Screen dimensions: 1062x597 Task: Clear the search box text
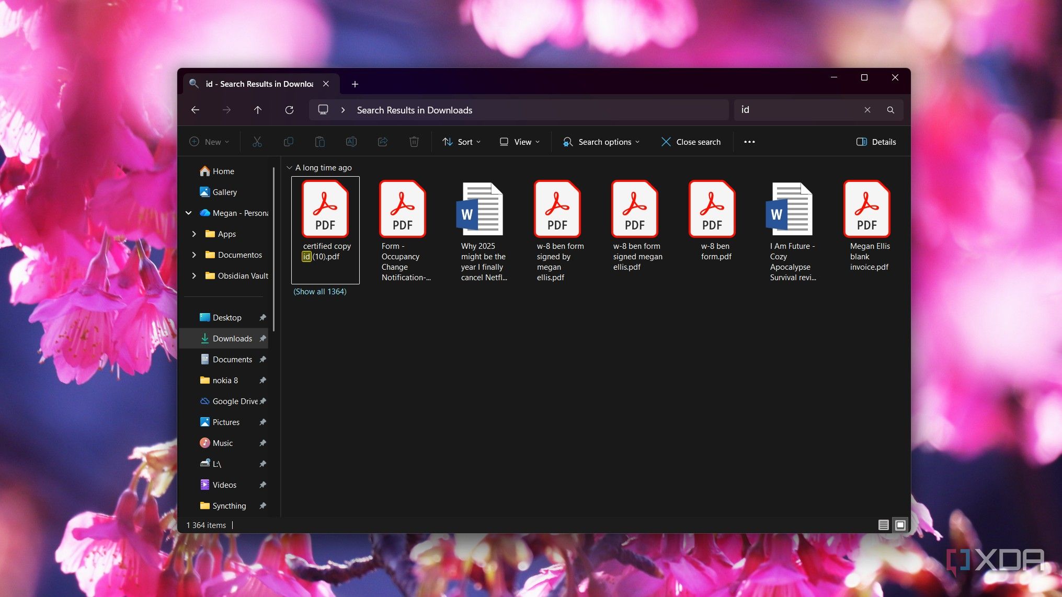(x=867, y=110)
